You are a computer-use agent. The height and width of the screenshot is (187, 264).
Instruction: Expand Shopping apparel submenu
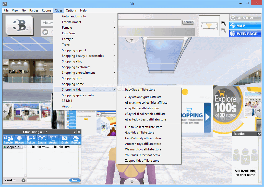86,50
